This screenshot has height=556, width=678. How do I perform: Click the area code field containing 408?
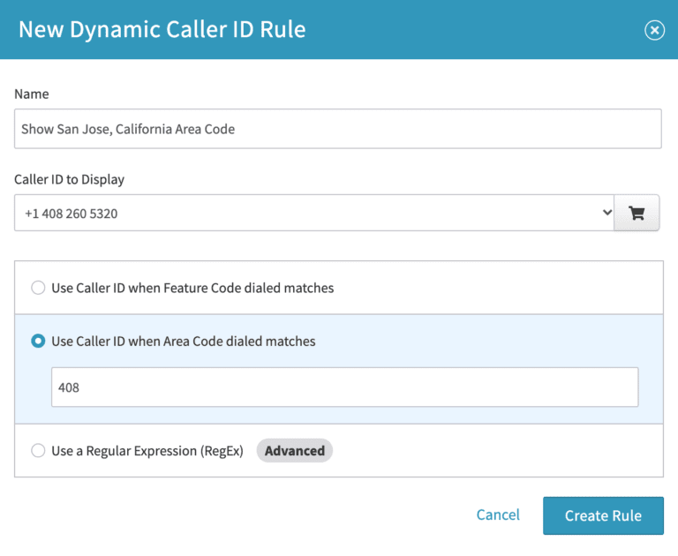pyautogui.click(x=344, y=387)
